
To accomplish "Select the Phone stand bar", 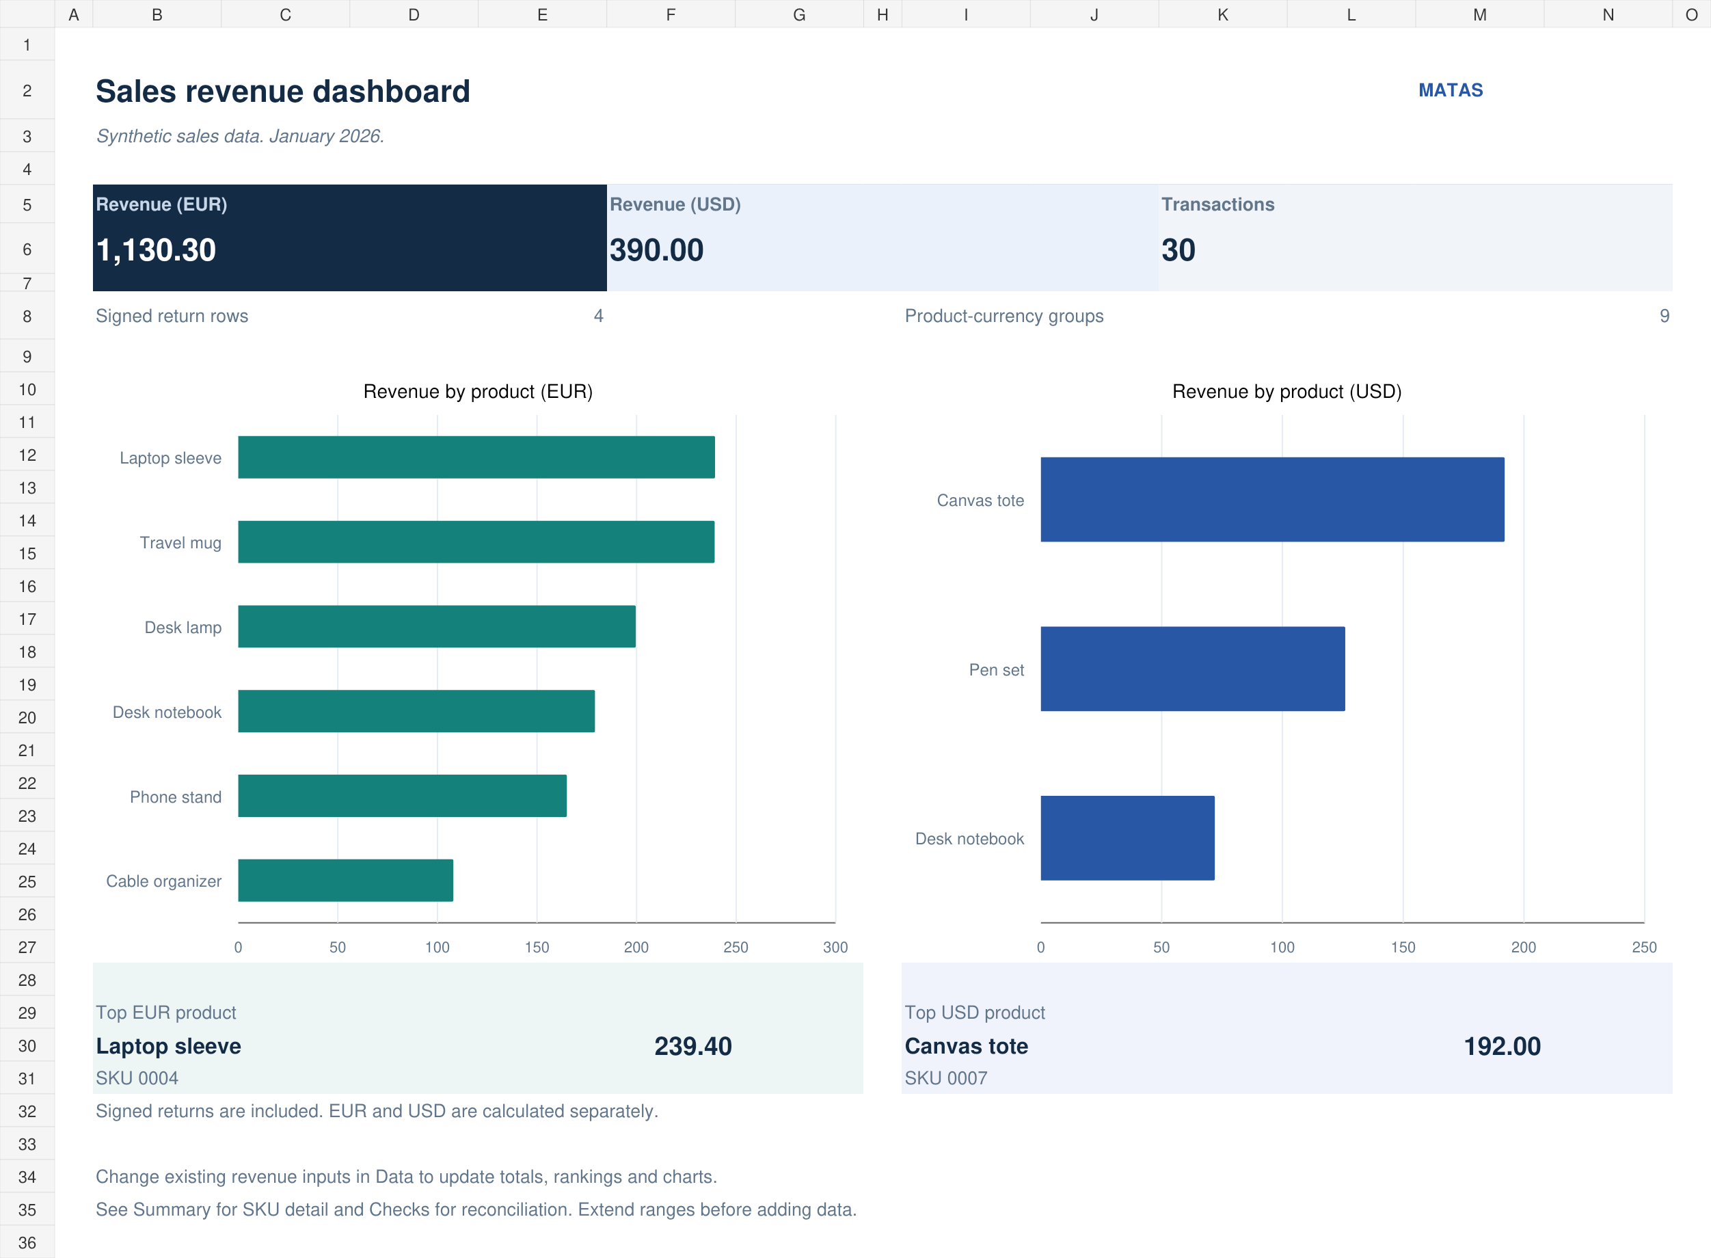I will coord(402,796).
